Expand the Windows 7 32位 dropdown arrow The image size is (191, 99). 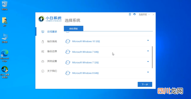pyautogui.click(x=148, y=61)
